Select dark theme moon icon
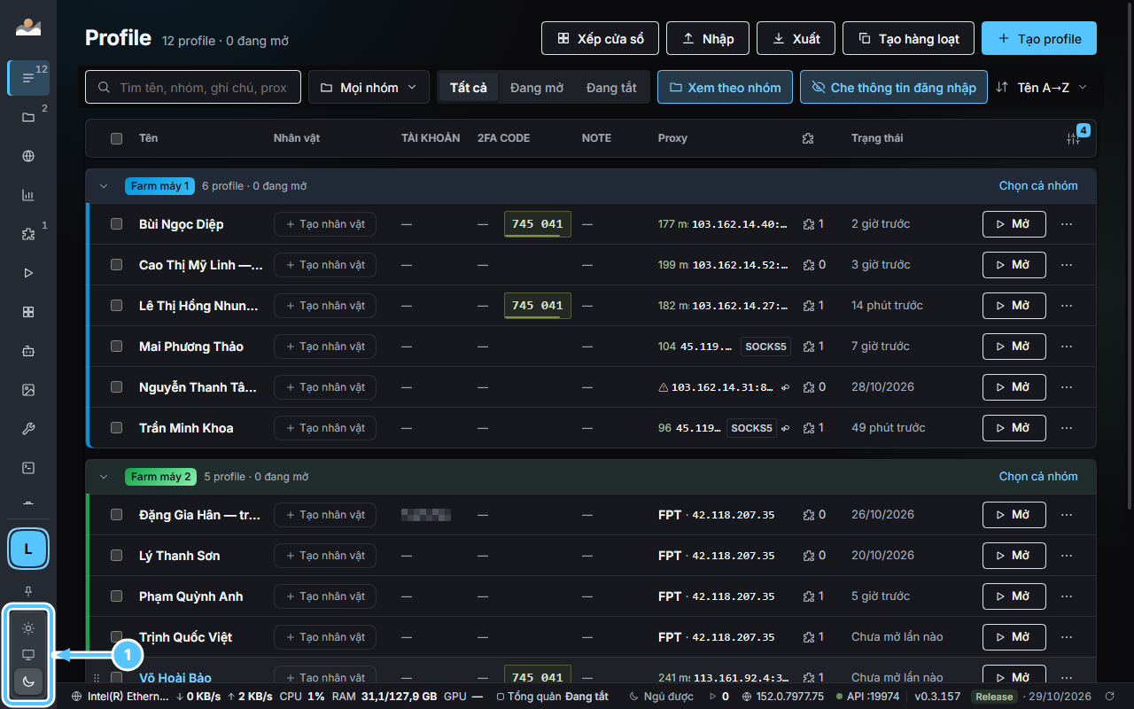 (28, 682)
